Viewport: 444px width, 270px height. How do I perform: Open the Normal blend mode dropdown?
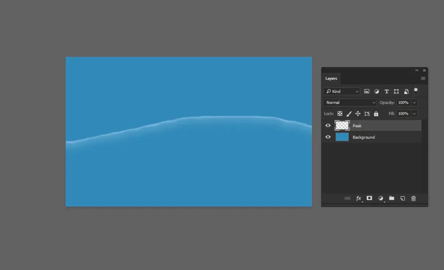(x=349, y=103)
